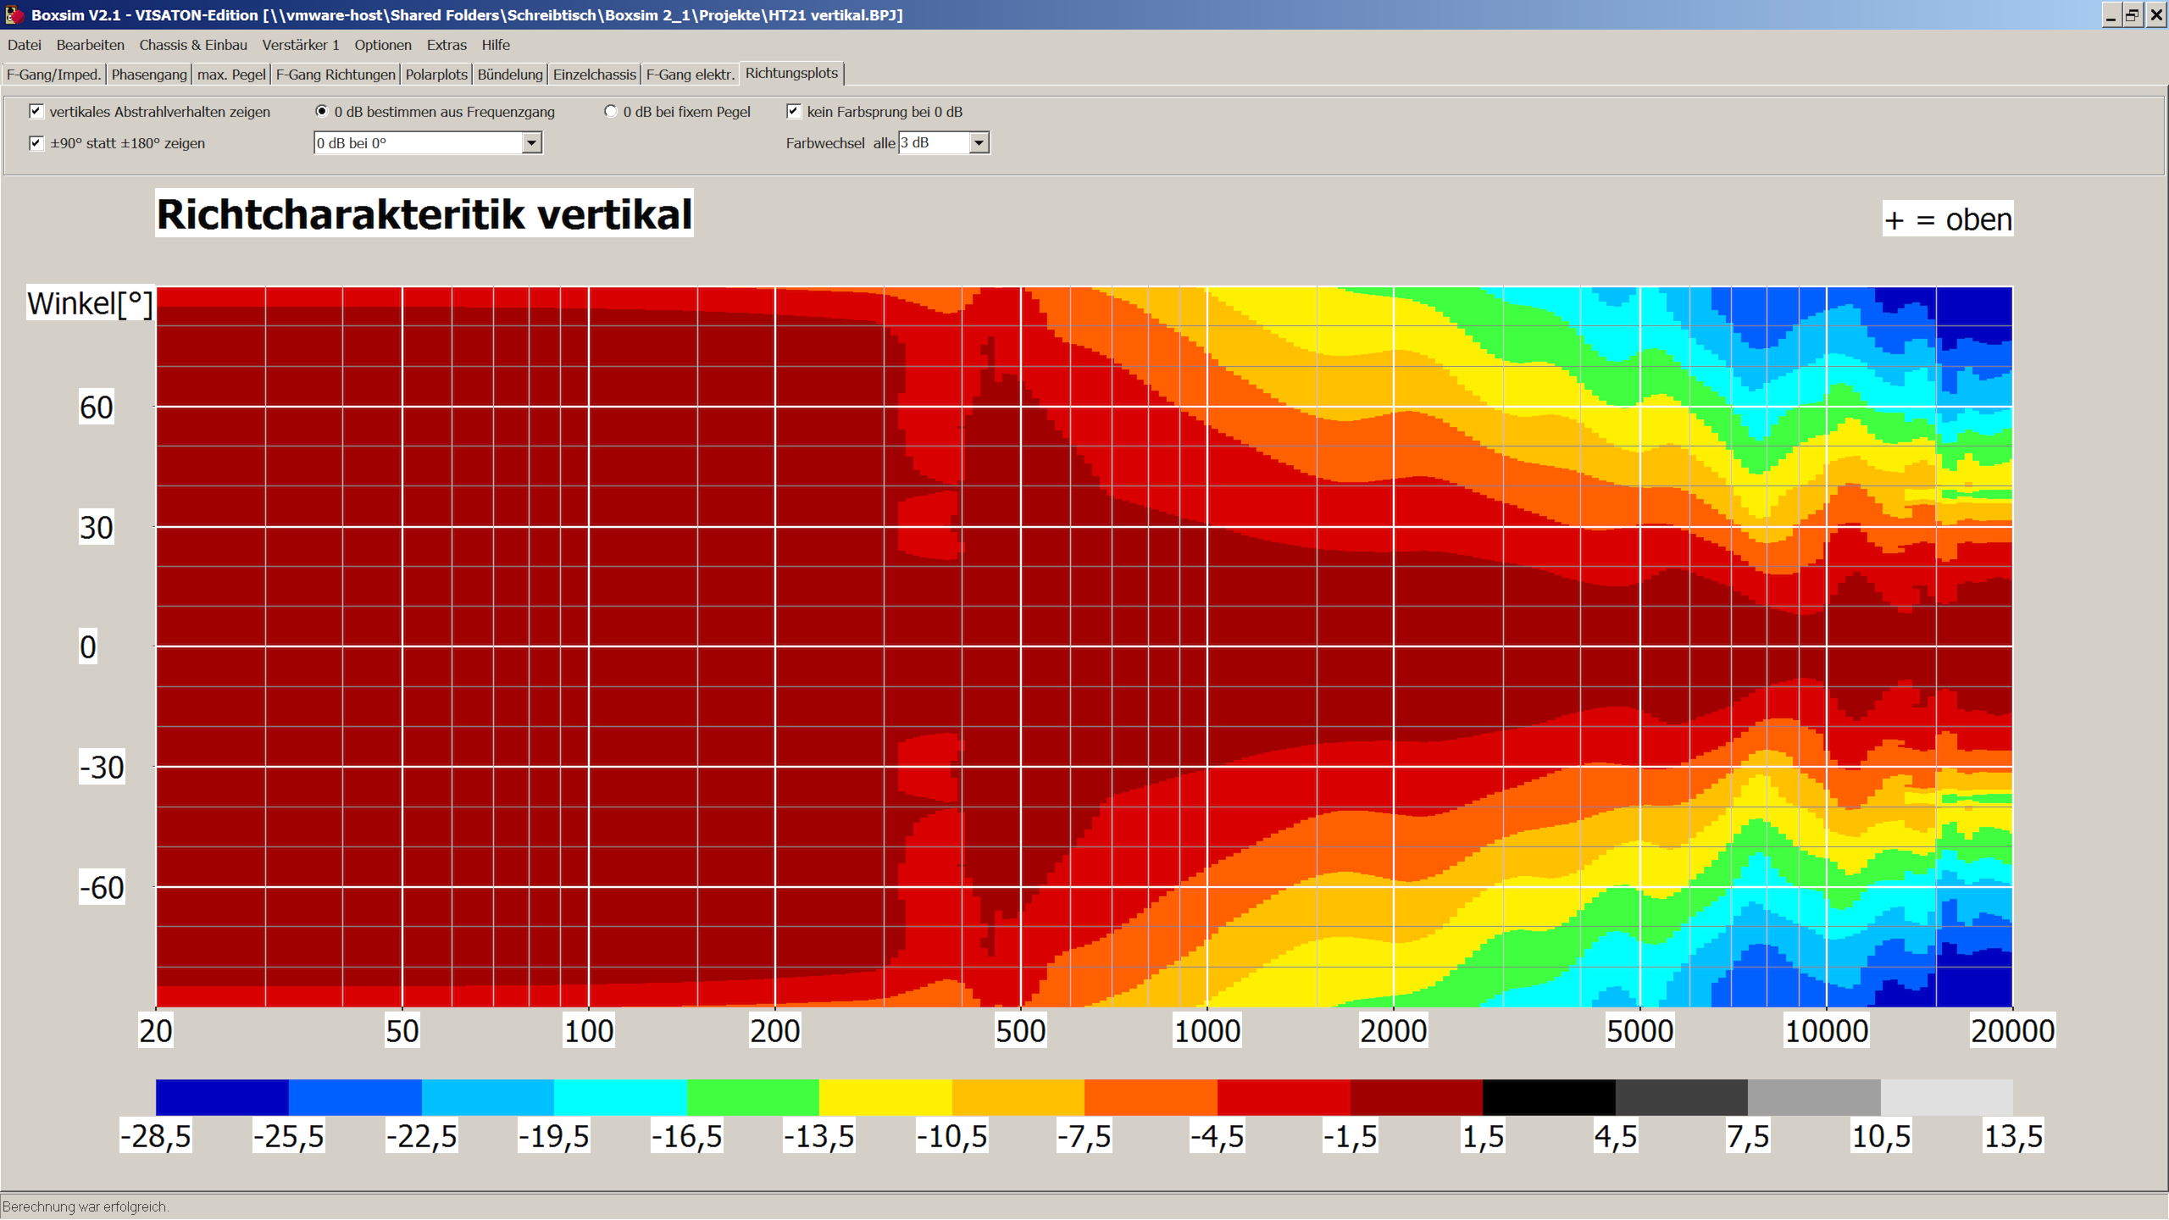Image resolution: width=2169 pixels, height=1220 pixels.
Task: Toggle kein Farbsprung bei 0 dB checkbox
Action: [794, 111]
